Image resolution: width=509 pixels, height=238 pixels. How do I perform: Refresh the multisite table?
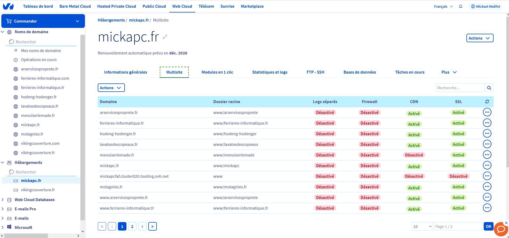(x=487, y=102)
